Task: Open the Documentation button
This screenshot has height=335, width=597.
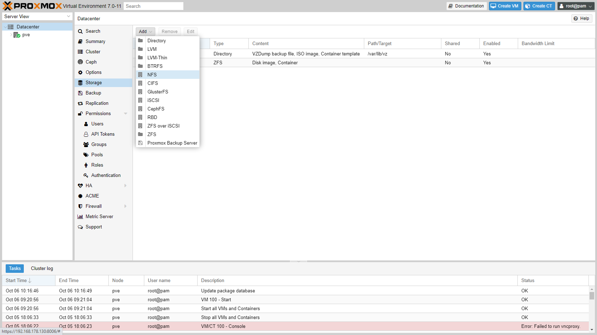Action: point(466,6)
